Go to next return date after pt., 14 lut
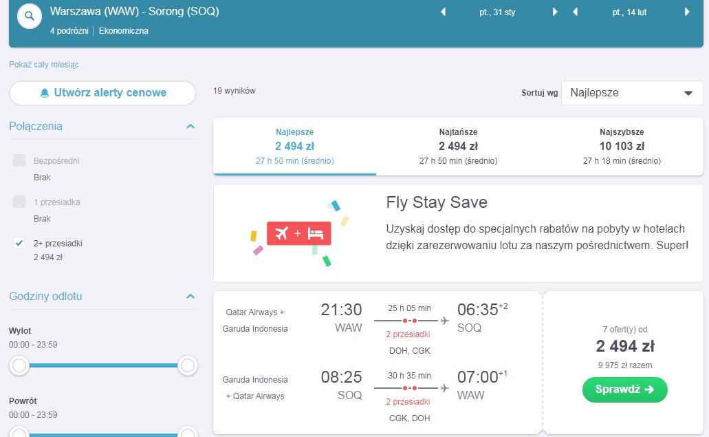The width and height of the screenshot is (709, 437). pyautogui.click(x=687, y=12)
